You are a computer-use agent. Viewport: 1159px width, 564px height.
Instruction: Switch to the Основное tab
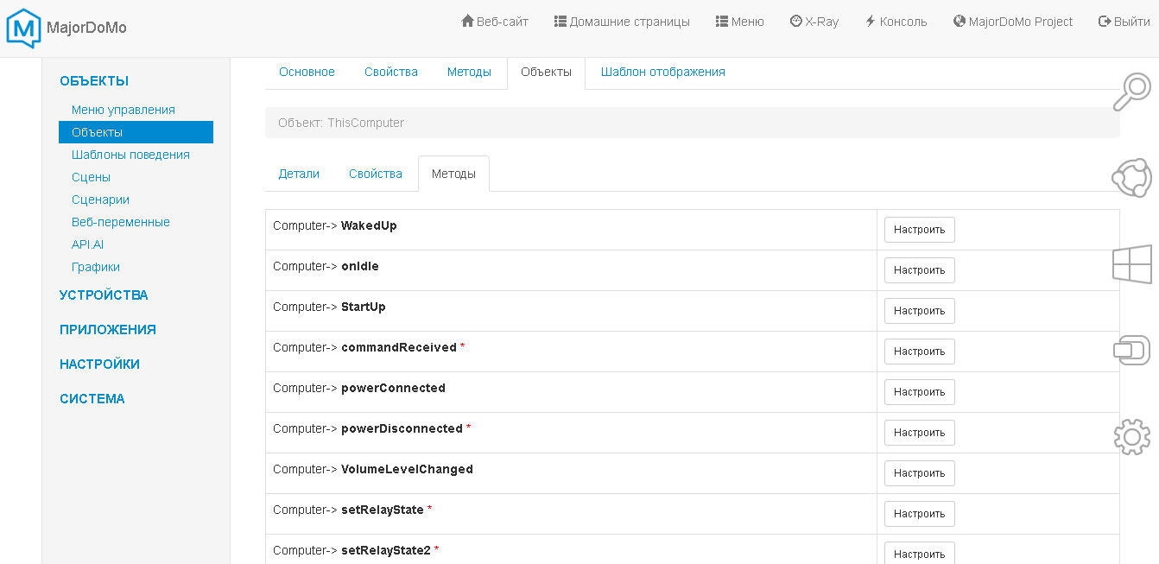pos(307,73)
